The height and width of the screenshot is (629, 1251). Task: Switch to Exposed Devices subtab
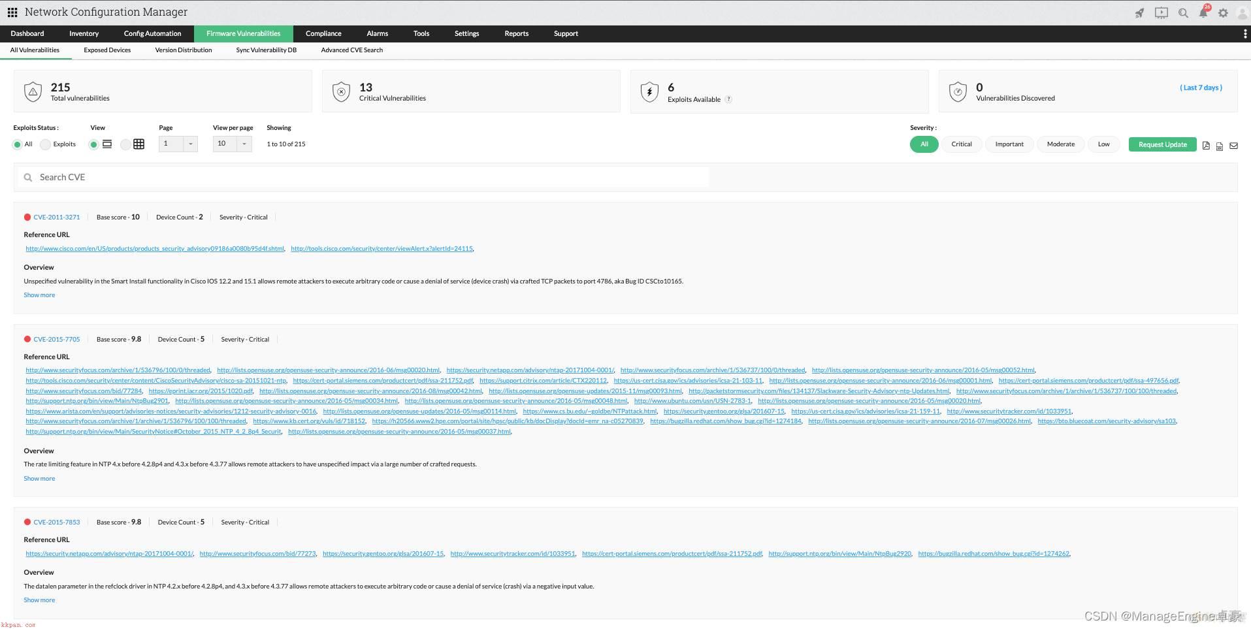tap(107, 50)
